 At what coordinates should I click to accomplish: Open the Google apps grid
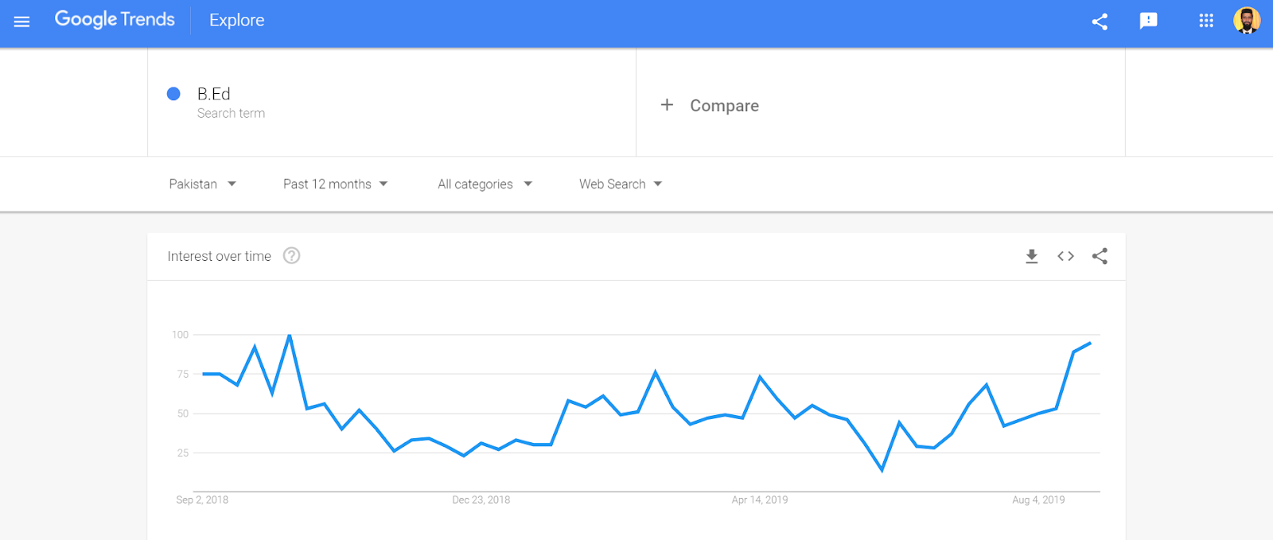[x=1206, y=21]
